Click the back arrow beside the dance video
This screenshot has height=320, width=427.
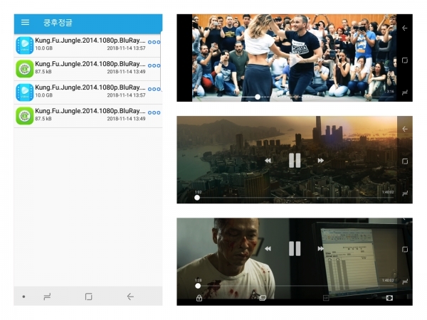click(x=405, y=28)
